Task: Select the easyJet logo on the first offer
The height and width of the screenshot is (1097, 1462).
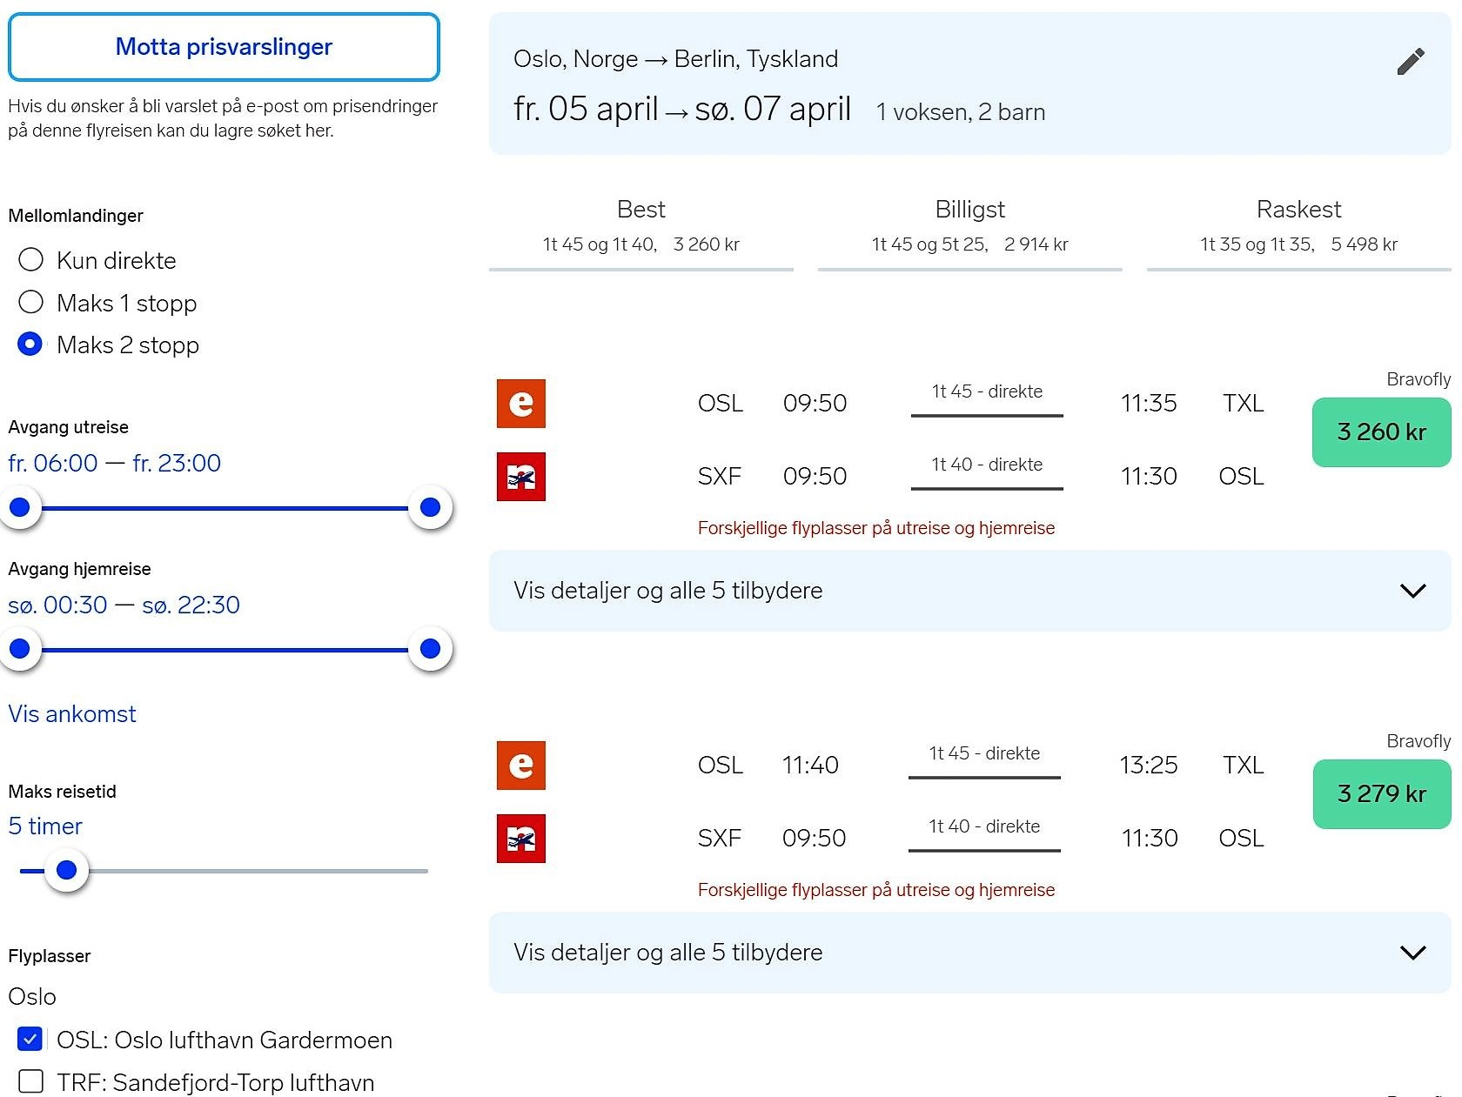Action: [520, 403]
